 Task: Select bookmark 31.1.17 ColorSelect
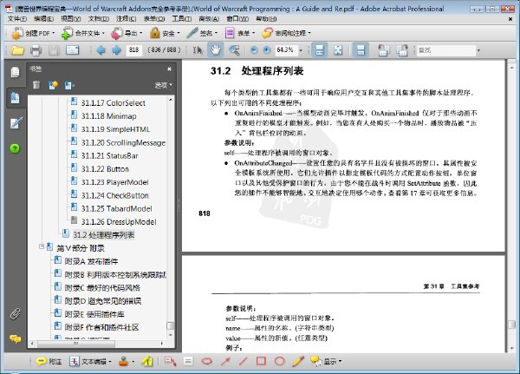(x=113, y=103)
